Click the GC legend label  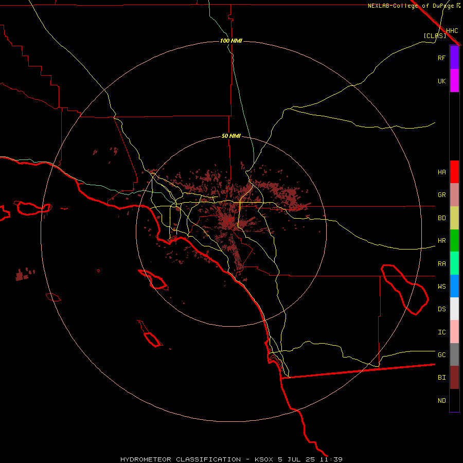[441, 355]
